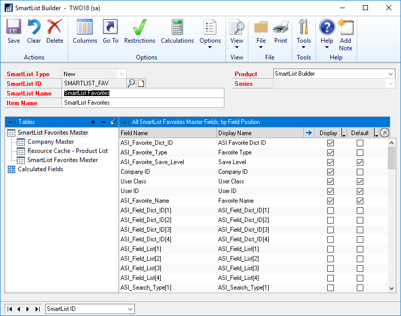Click the Tools wrench icon

point(304,27)
